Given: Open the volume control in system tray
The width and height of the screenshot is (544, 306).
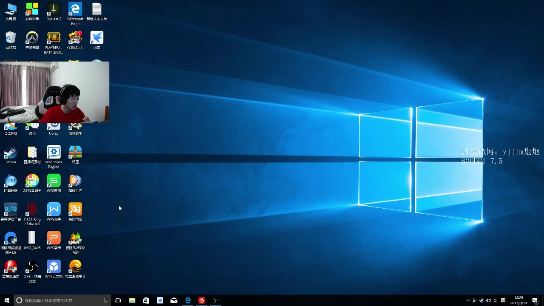Looking at the screenshot, I should [488, 300].
